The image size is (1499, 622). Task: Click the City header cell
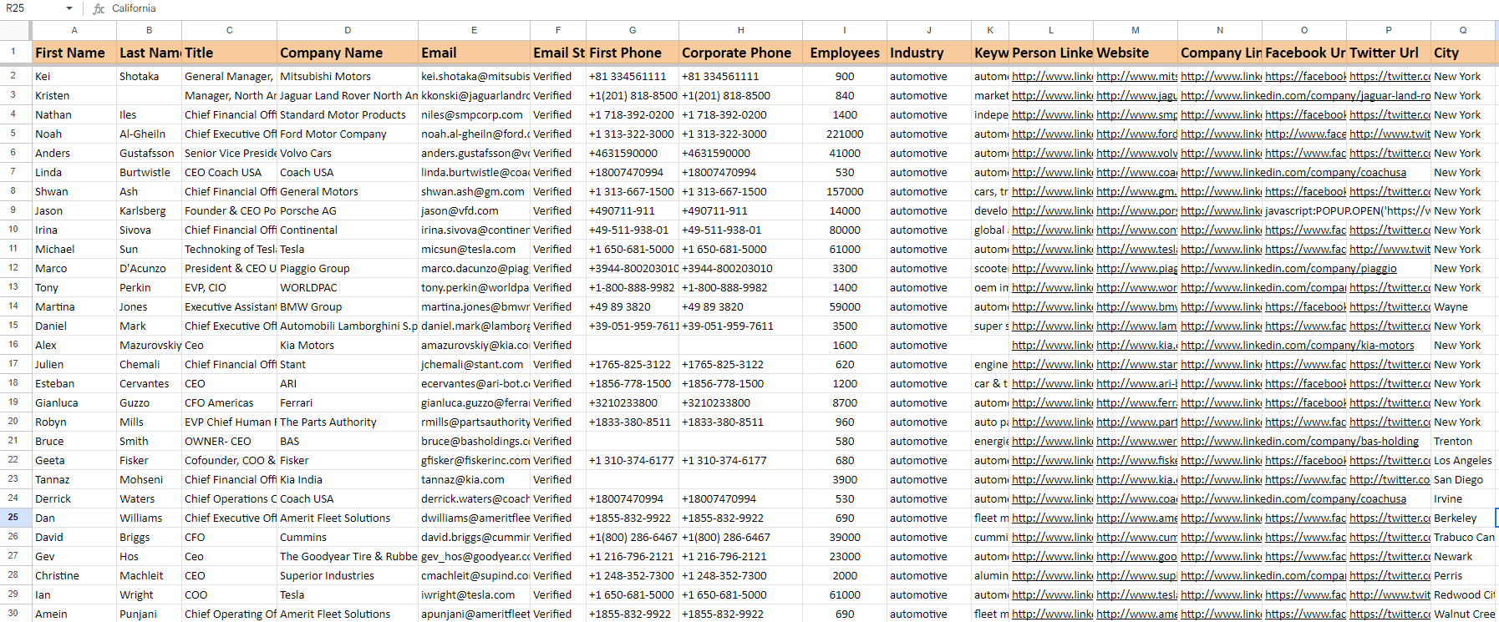pyautogui.click(x=1463, y=53)
